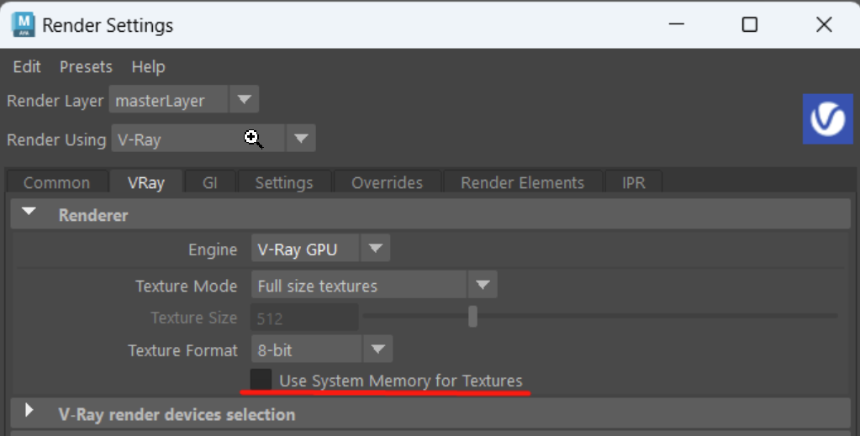Enable Use System Memory for Textures
The height and width of the screenshot is (436, 860).
point(261,380)
